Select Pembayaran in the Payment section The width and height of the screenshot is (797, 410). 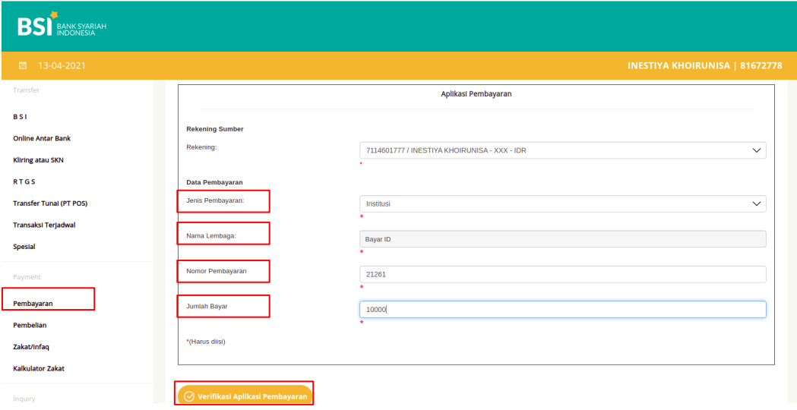click(33, 304)
